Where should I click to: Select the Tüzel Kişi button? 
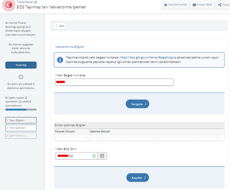point(21,65)
